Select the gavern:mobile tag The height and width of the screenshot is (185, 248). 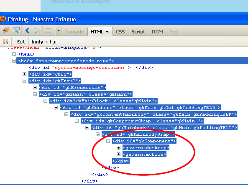point(144,154)
